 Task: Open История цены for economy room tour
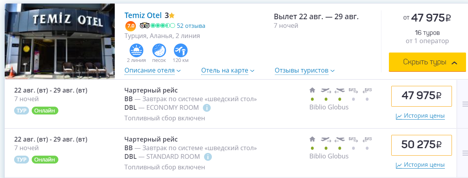420,116
